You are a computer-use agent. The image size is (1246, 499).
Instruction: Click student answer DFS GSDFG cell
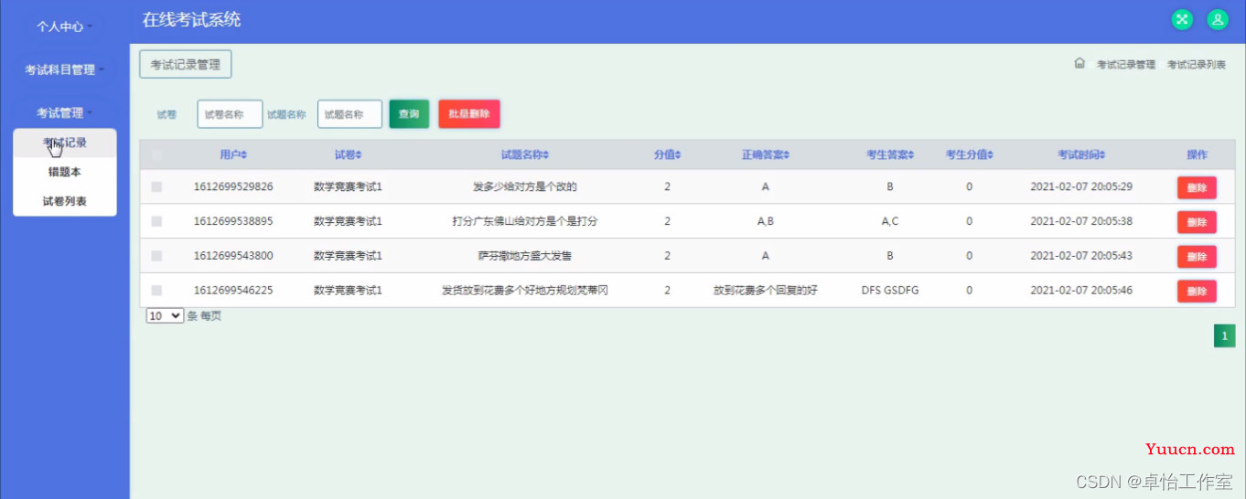(890, 291)
